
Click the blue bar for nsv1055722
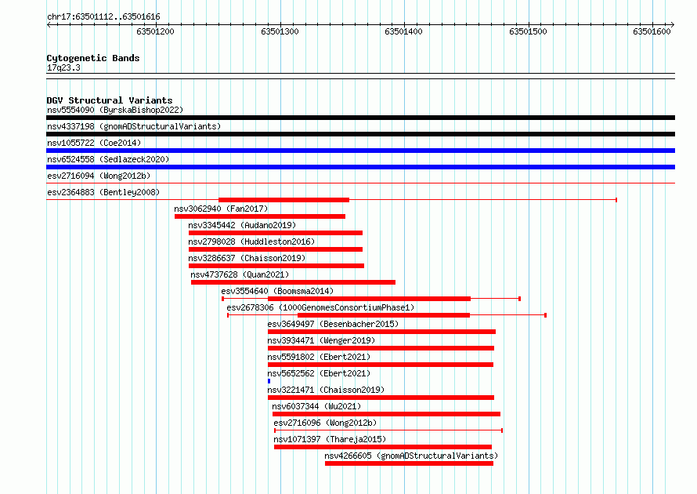[x=360, y=151]
